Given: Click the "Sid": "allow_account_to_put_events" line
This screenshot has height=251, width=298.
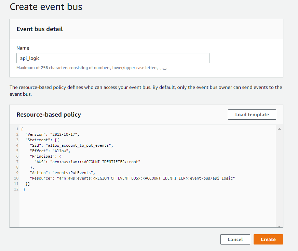Looking at the screenshot, I should tap(71, 145).
